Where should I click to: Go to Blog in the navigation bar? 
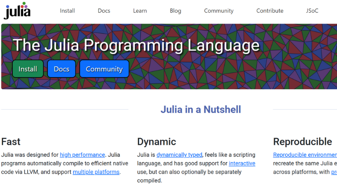point(176,10)
